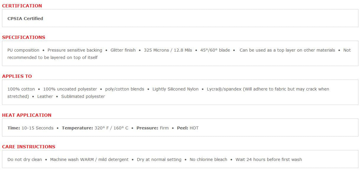Click the Pressure sensitive backing text

[x=75, y=50]
